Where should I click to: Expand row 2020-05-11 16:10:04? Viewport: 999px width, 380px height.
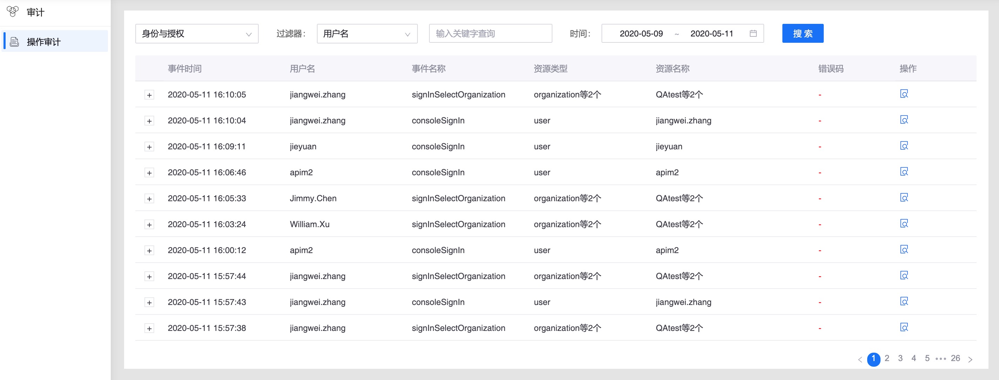(x=149, y=121)
